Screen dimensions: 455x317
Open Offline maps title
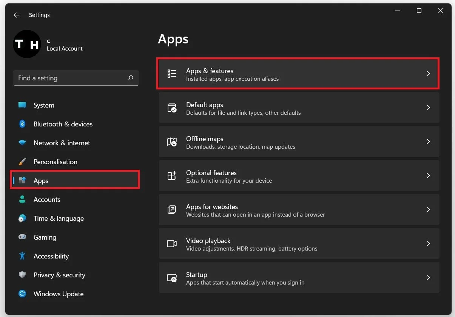[x=205, y=139]
